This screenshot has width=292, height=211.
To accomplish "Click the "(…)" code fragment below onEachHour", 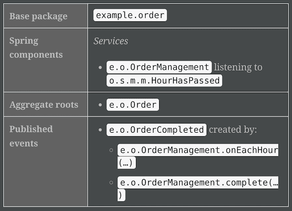I will 127,163.
